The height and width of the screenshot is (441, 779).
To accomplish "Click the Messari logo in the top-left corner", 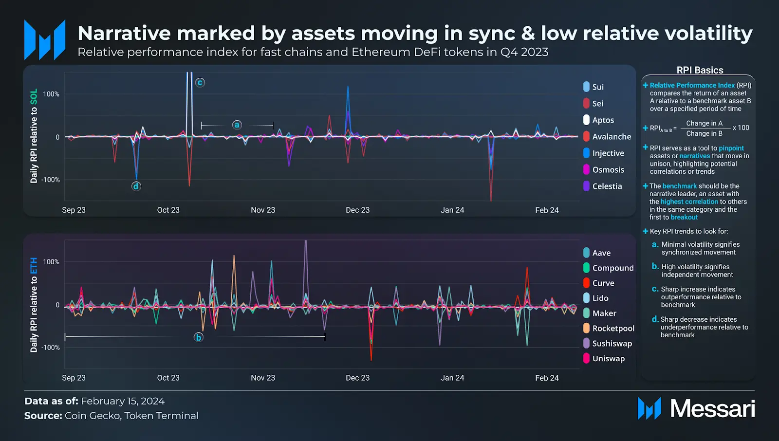I will pyautogui.click(x=45, y=40).
